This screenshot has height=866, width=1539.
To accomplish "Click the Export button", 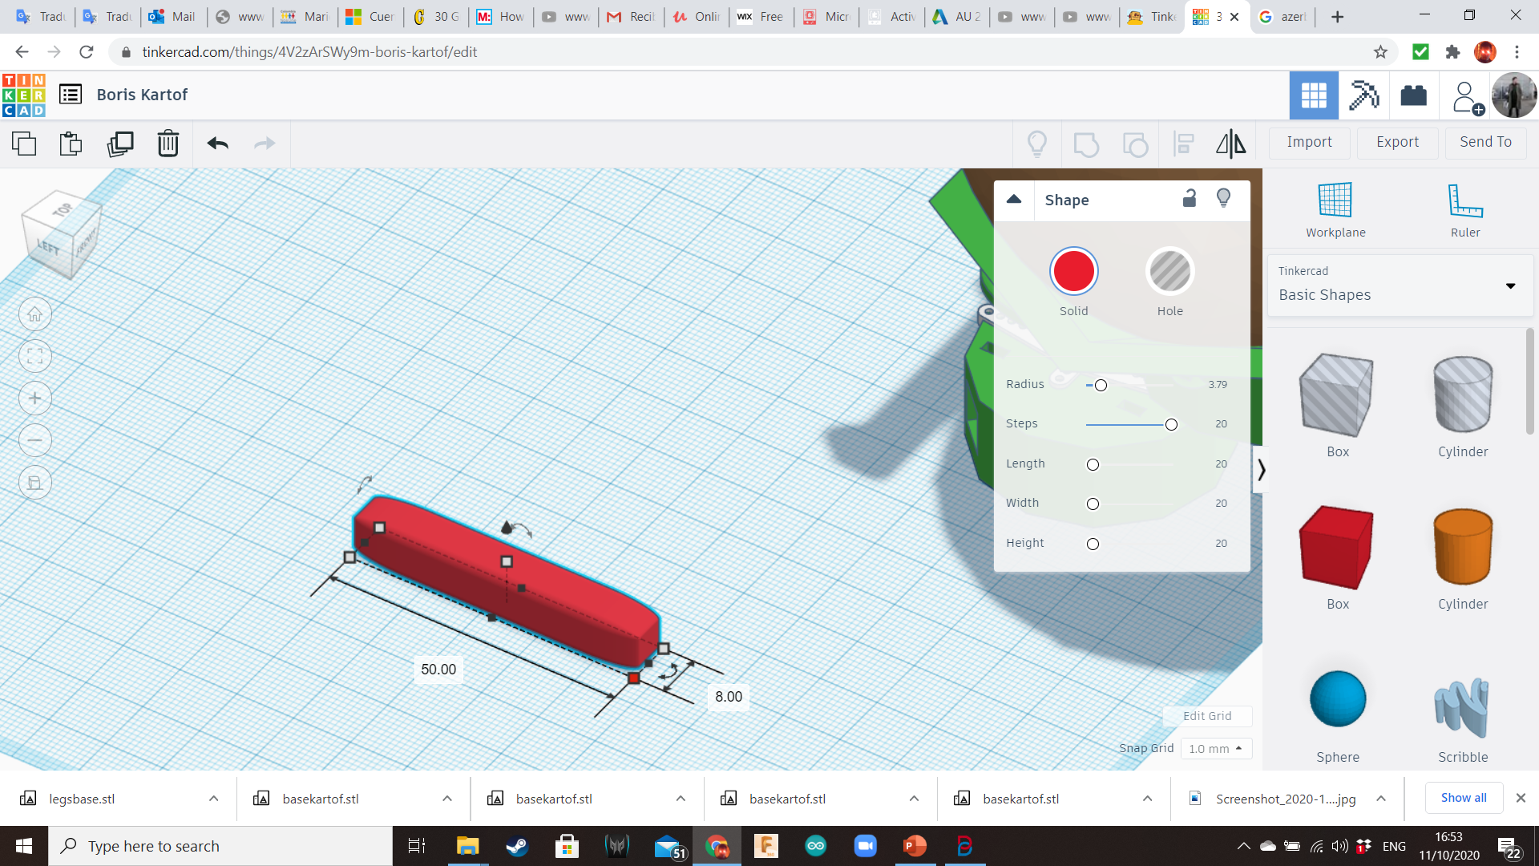I will (x=1397, y=142).
